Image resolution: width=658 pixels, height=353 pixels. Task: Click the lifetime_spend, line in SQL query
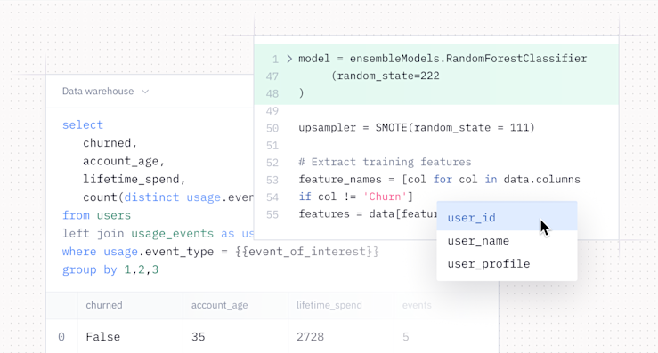pyautogui.click(x=134, y=180)
